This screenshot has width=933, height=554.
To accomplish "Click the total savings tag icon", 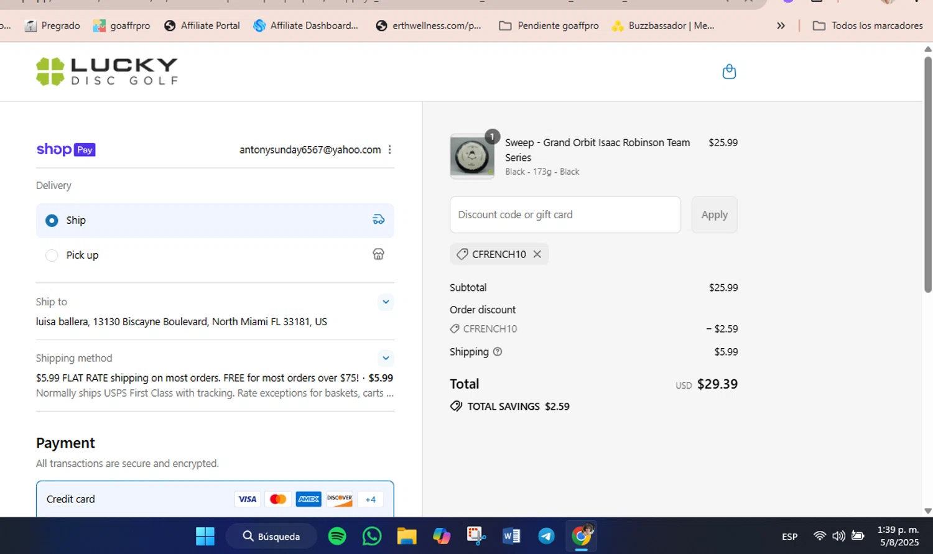I will (x=456, y=406).
